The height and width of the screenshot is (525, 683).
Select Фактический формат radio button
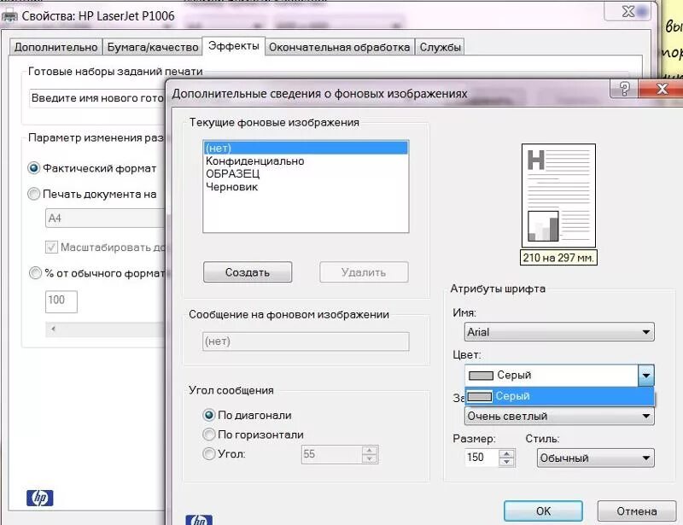[x=33, y=167]
